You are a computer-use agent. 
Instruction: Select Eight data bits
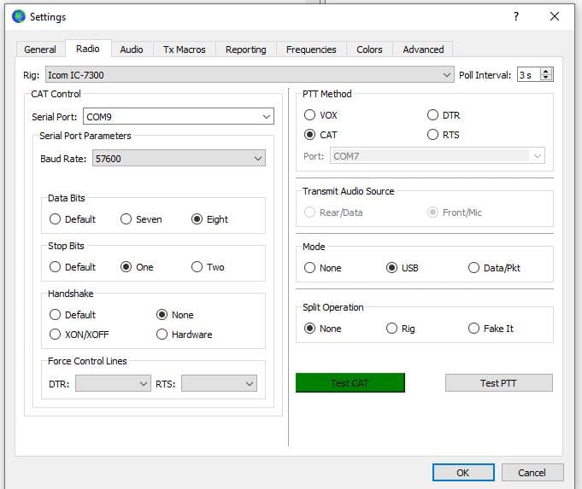(209, 219)
